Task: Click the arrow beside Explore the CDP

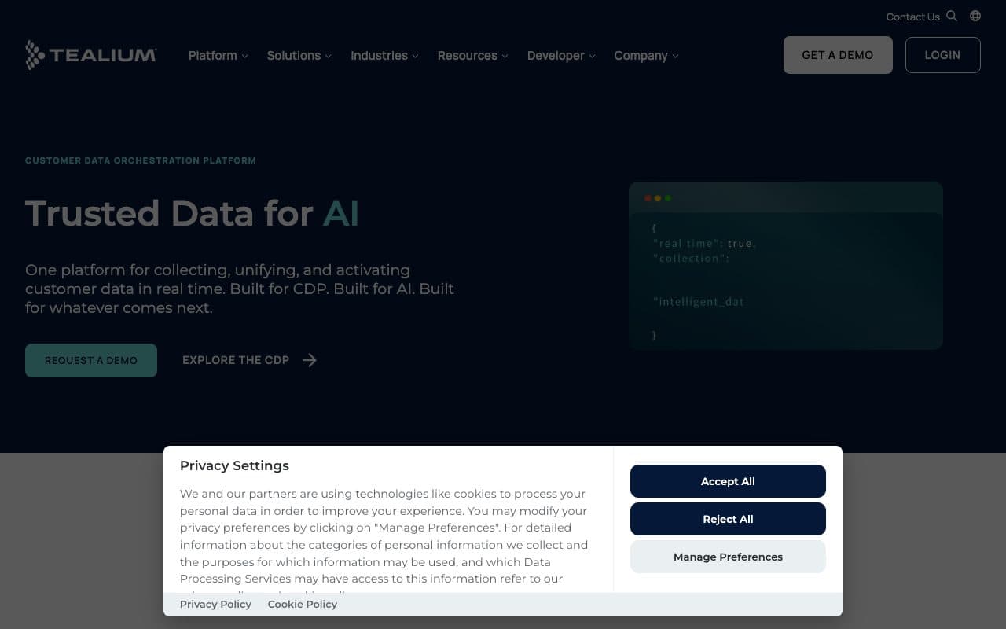Action: coord(310,360)
